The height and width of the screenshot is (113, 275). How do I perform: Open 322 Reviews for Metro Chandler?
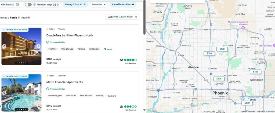point(131,110)
